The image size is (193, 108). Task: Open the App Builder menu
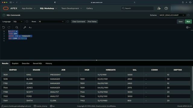[x=27, y=8]
